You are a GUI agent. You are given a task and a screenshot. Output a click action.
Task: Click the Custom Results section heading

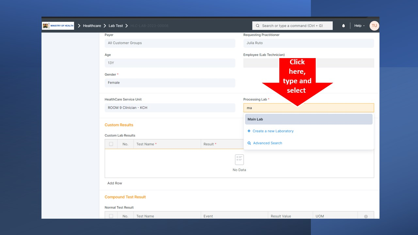click(x=119, y=125)
